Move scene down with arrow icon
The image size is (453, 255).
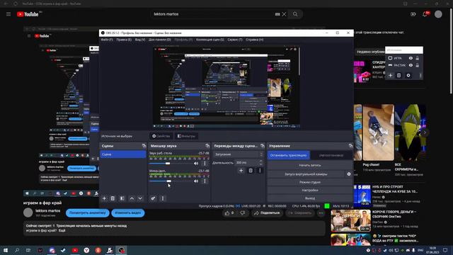(x=140, y=198)
